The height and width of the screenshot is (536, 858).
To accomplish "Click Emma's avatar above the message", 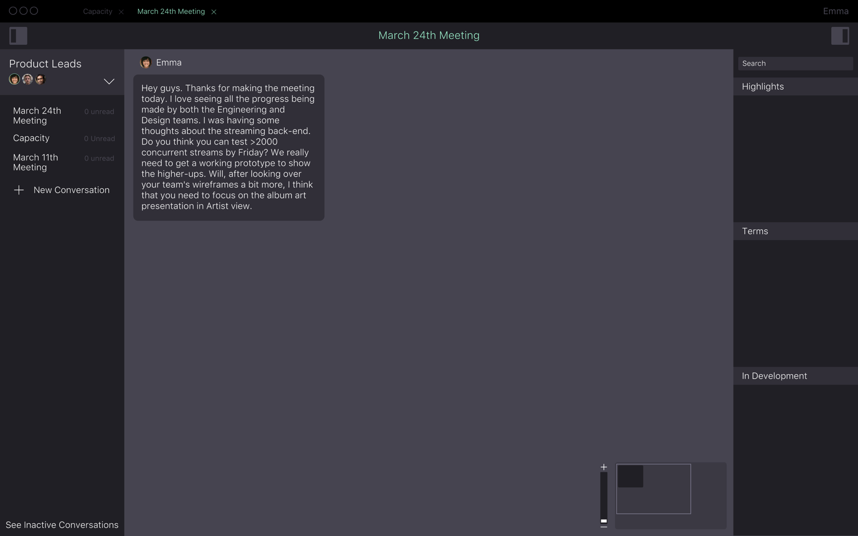I will 145,63.
